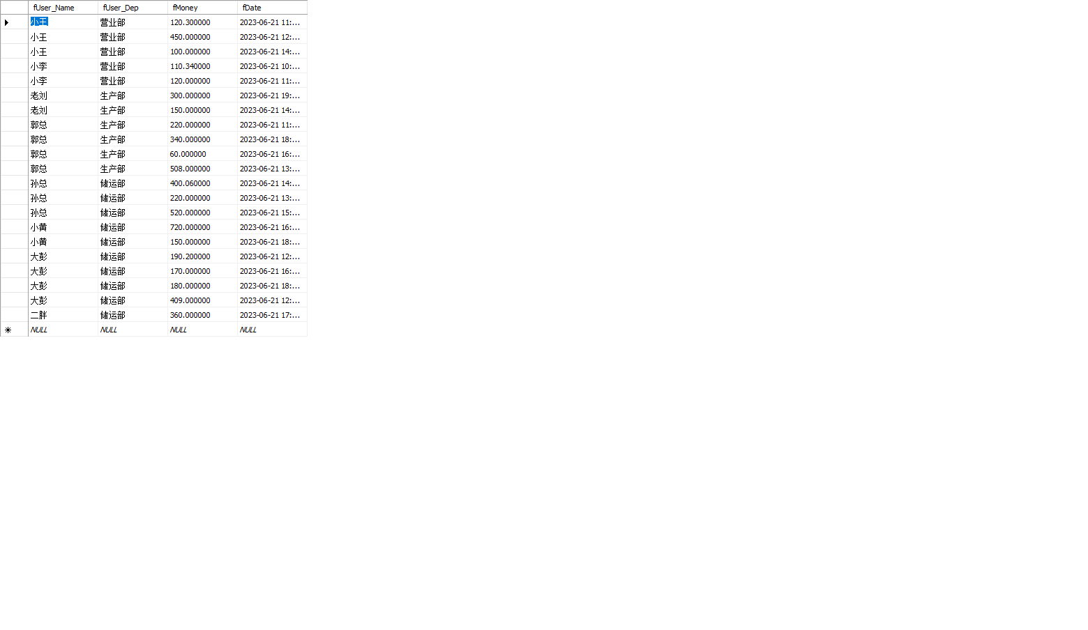Viewport: 1088px width, 630px height.
Task: Select the NULL cell under fMoney
Action: (x=202, y=330)
